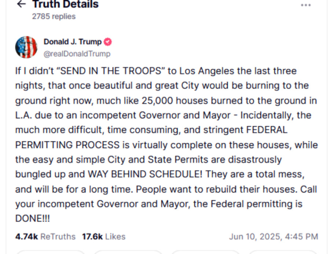330x254 pixels.
Task: Click Donald J. Trump's profile picture
Action: coord(26,47)
